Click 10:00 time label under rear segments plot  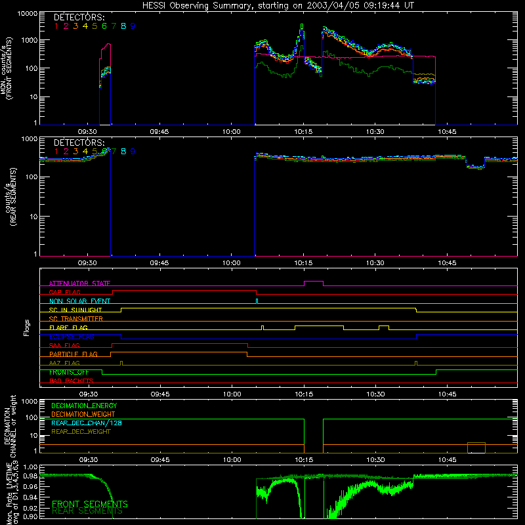point(232,263)
